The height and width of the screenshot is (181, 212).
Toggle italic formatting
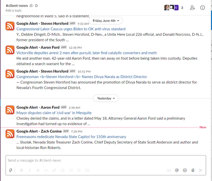(30, 170)
